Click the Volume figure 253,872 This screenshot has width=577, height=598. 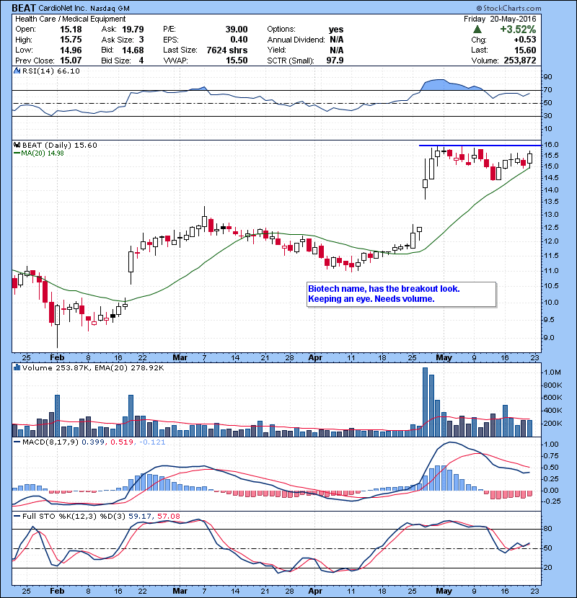click(x=520, y=61)
